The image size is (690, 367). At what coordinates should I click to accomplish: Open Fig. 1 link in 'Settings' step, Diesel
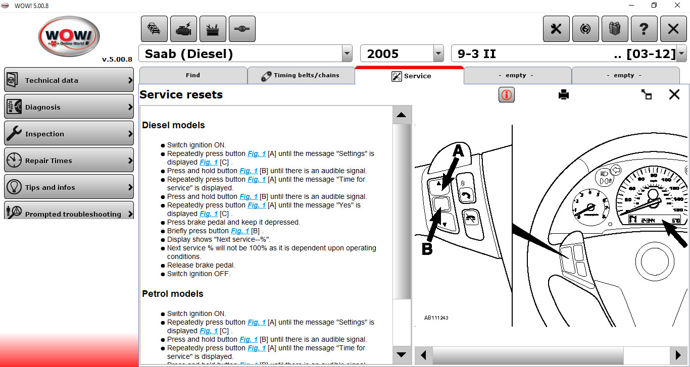(257, 153)
